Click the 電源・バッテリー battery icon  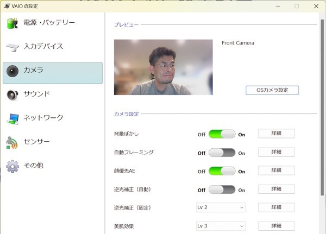click(12, 23)
